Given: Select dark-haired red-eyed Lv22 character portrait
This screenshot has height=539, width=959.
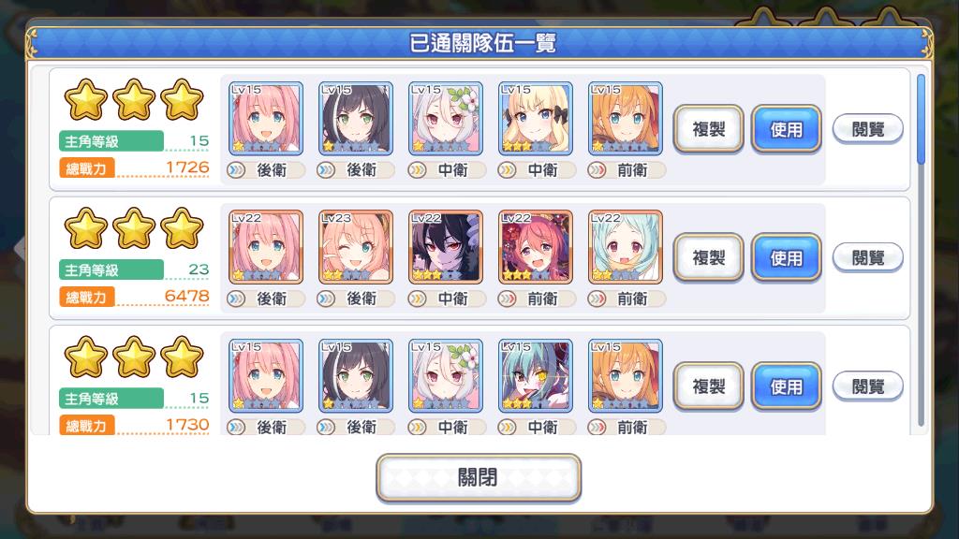Looking at the screenshot, I should point(445,247).
